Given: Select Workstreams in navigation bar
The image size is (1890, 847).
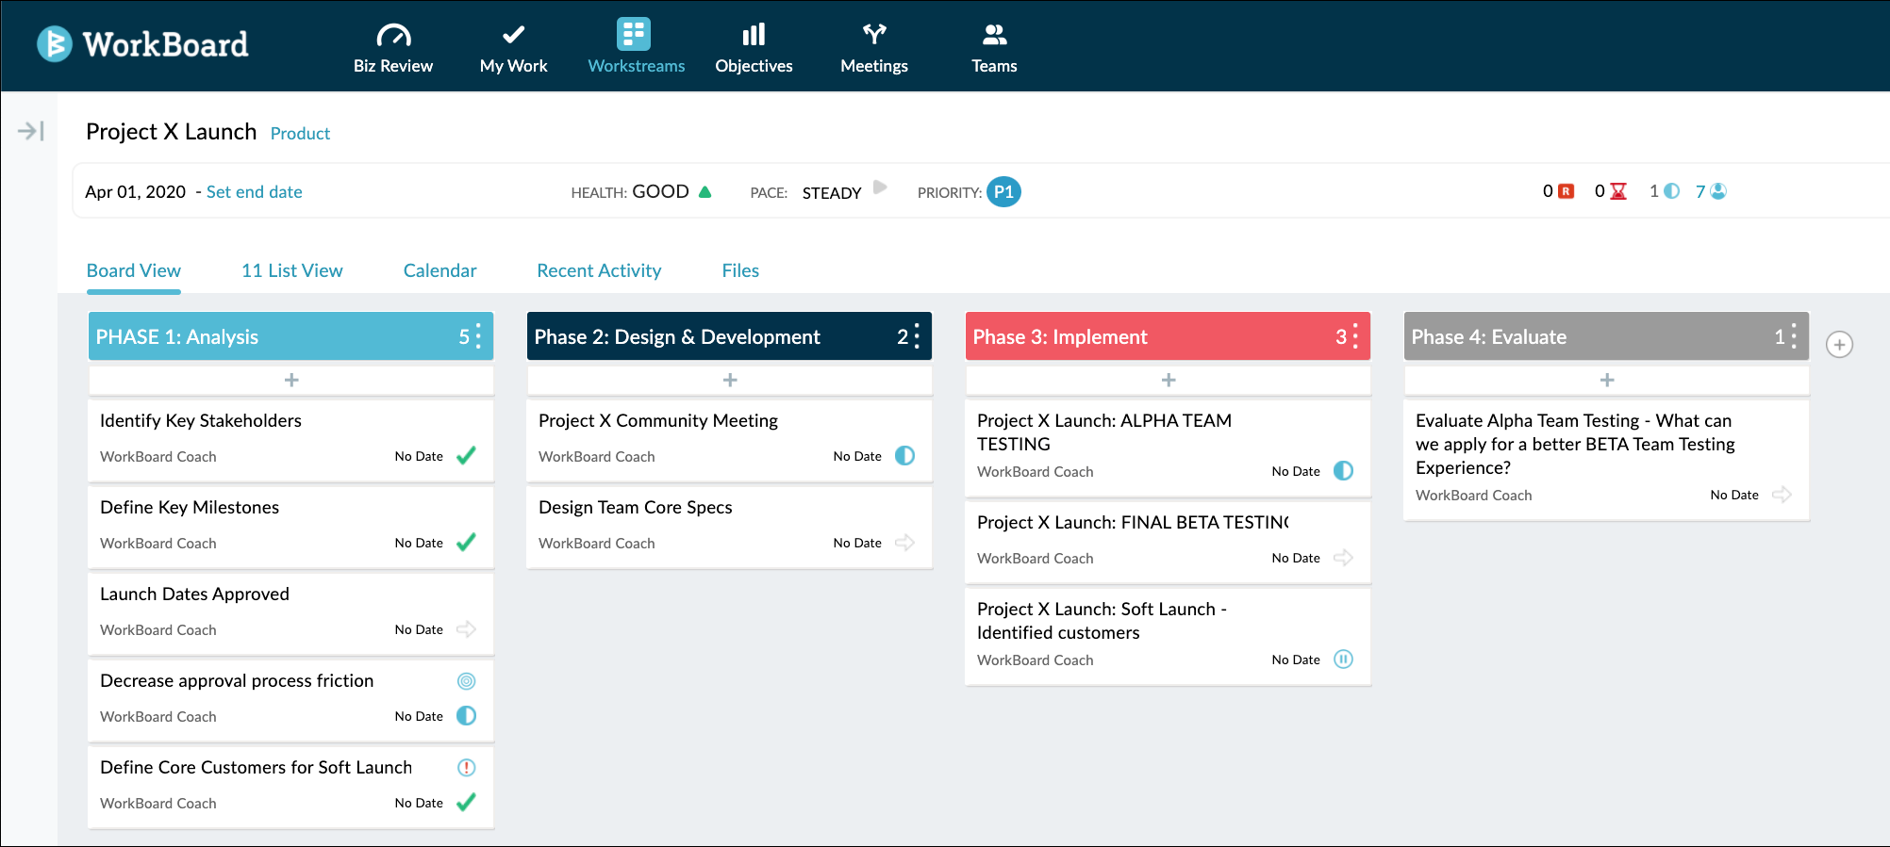Looking at the screenshot, I should [x=637, y=48].
